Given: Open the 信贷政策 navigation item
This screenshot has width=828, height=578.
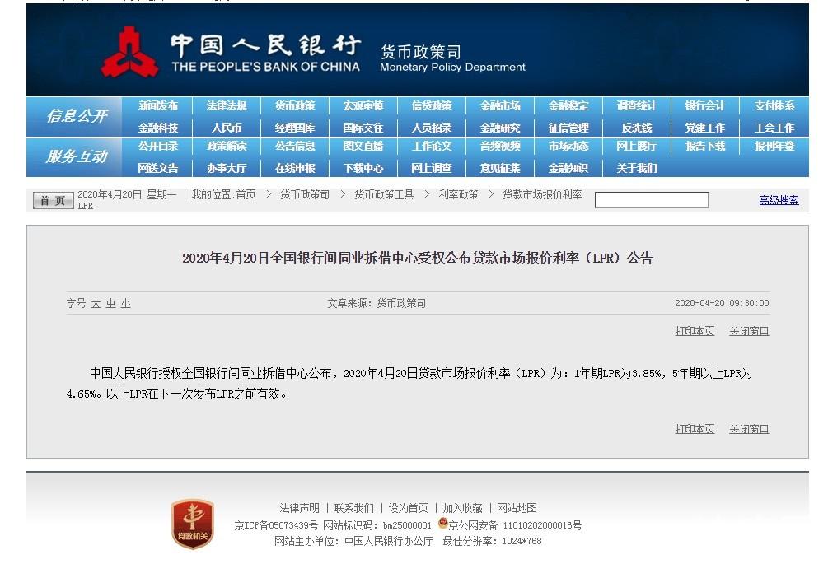Looking at the screenshot, I should [432, 105].
